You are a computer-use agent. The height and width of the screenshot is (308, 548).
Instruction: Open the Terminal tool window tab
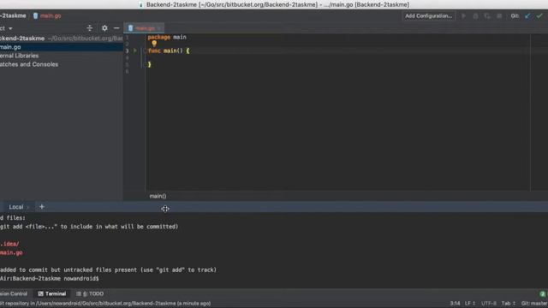click(x=51, y=293)
